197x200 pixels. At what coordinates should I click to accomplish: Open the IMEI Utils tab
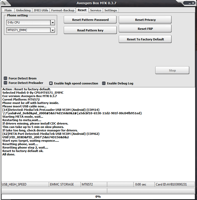tap(41, 10)
